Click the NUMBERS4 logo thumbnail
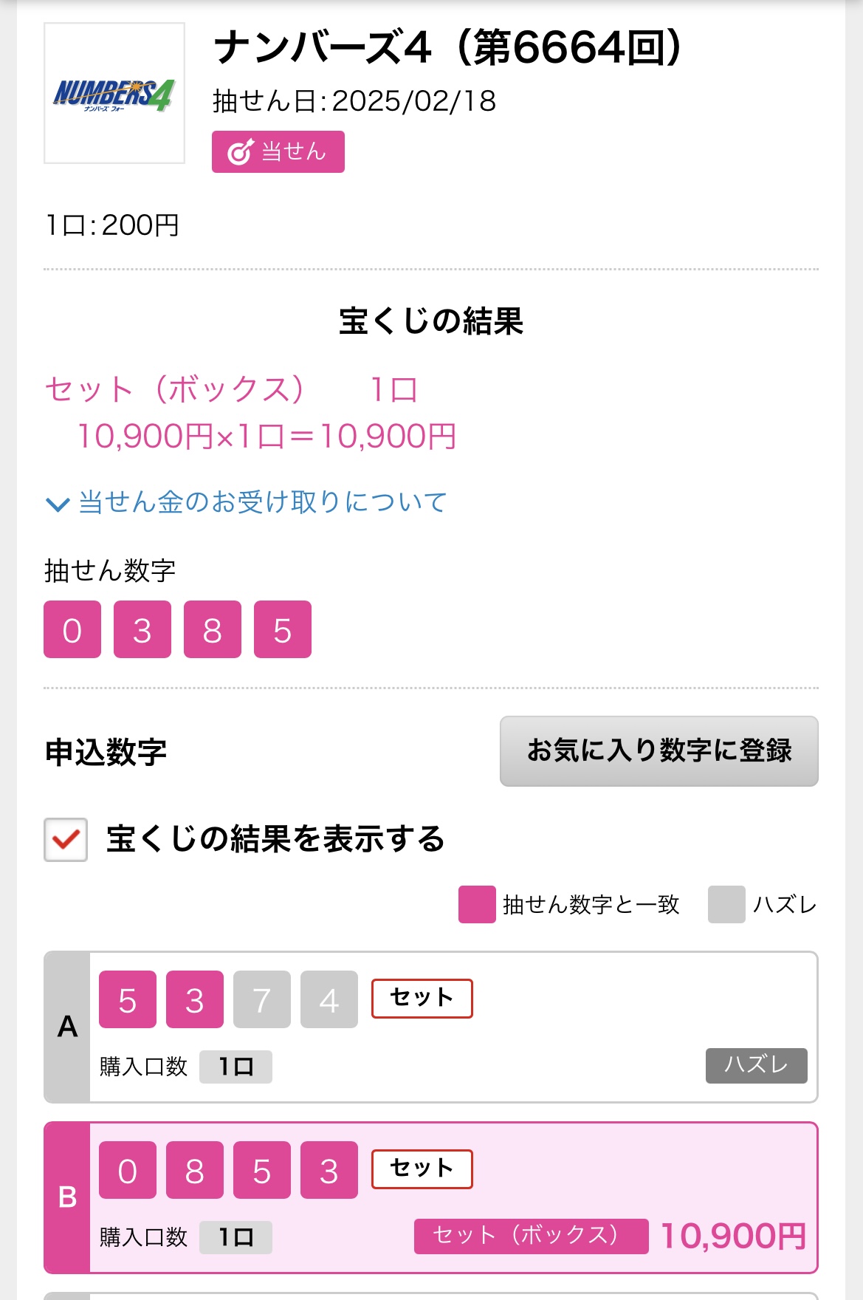This screenshot has width=863, height=1300. click(x=114, y=93)
